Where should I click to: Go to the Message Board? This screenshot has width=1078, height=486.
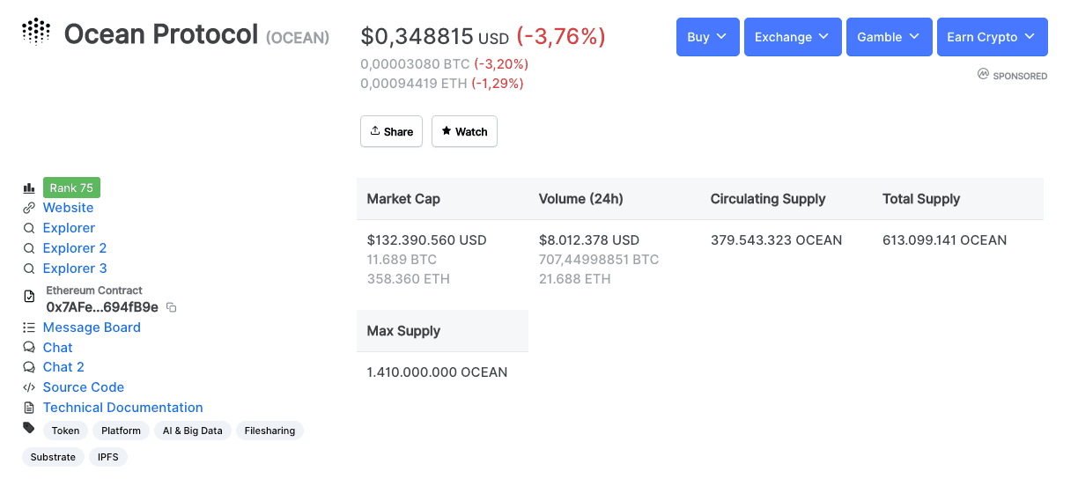pos(92,328)
